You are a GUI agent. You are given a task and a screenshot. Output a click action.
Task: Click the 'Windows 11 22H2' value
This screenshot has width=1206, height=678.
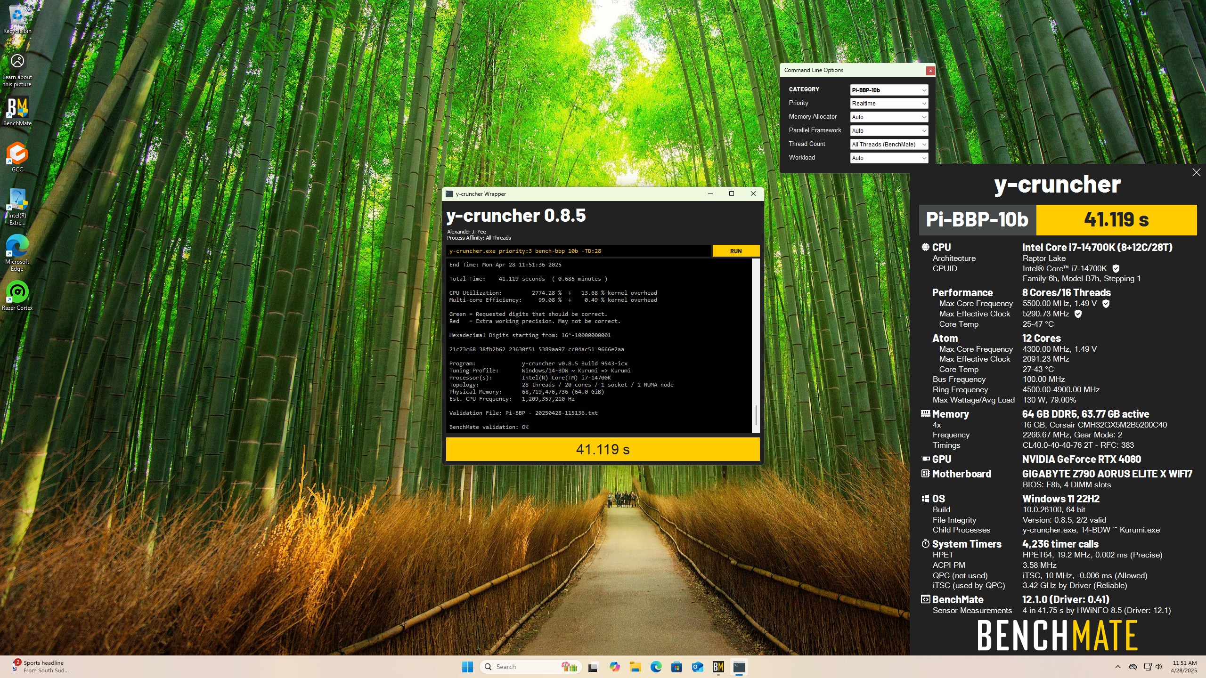1061,499
